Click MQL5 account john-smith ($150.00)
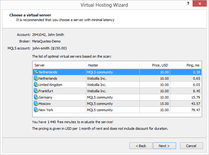This screenshot has height=155, width=209. (49, 48)
